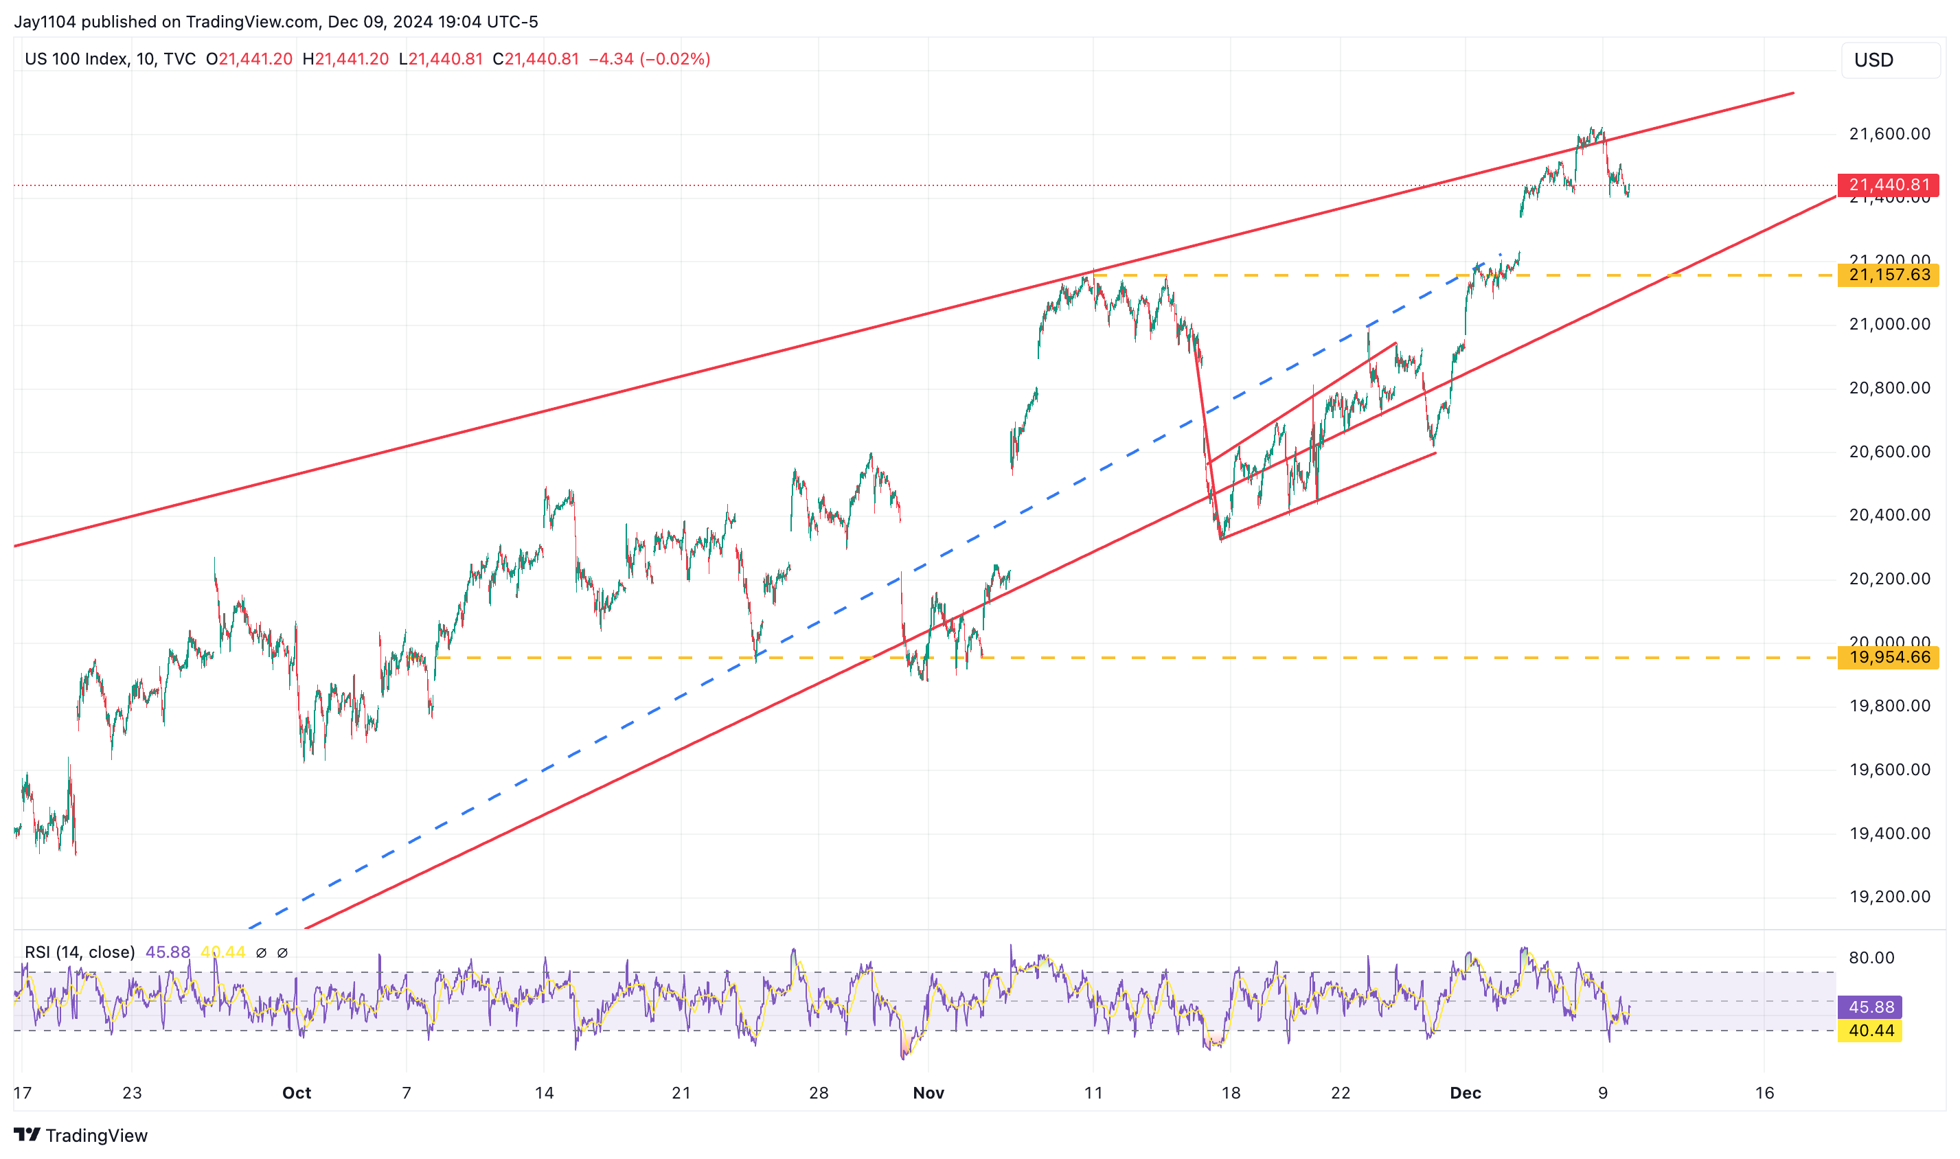Image resolution: width=1960 pixels, height=1159 pixels.
Task: Click the 20,200.00 price axis label
Action: pyautogui.click(x=1890, y=579)
